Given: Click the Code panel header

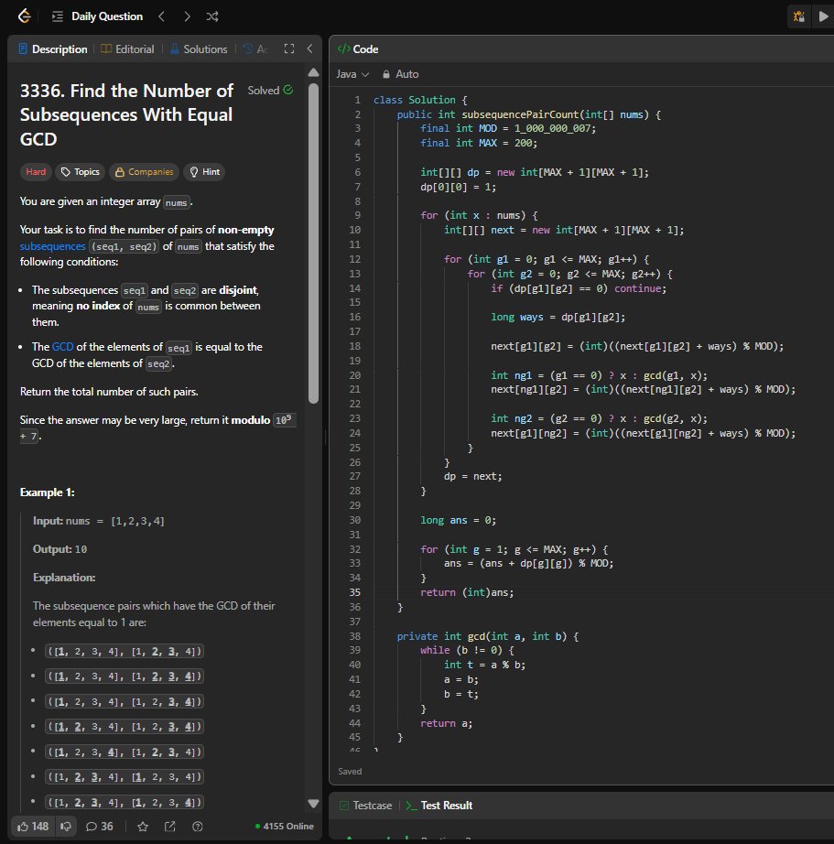Looking at the screenshot, I should coord(358,49).
